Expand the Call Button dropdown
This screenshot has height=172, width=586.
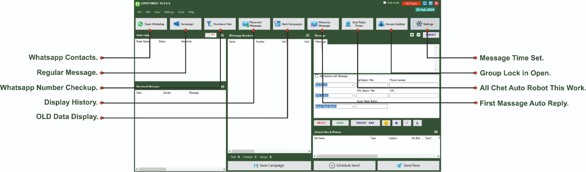[353, 85]
